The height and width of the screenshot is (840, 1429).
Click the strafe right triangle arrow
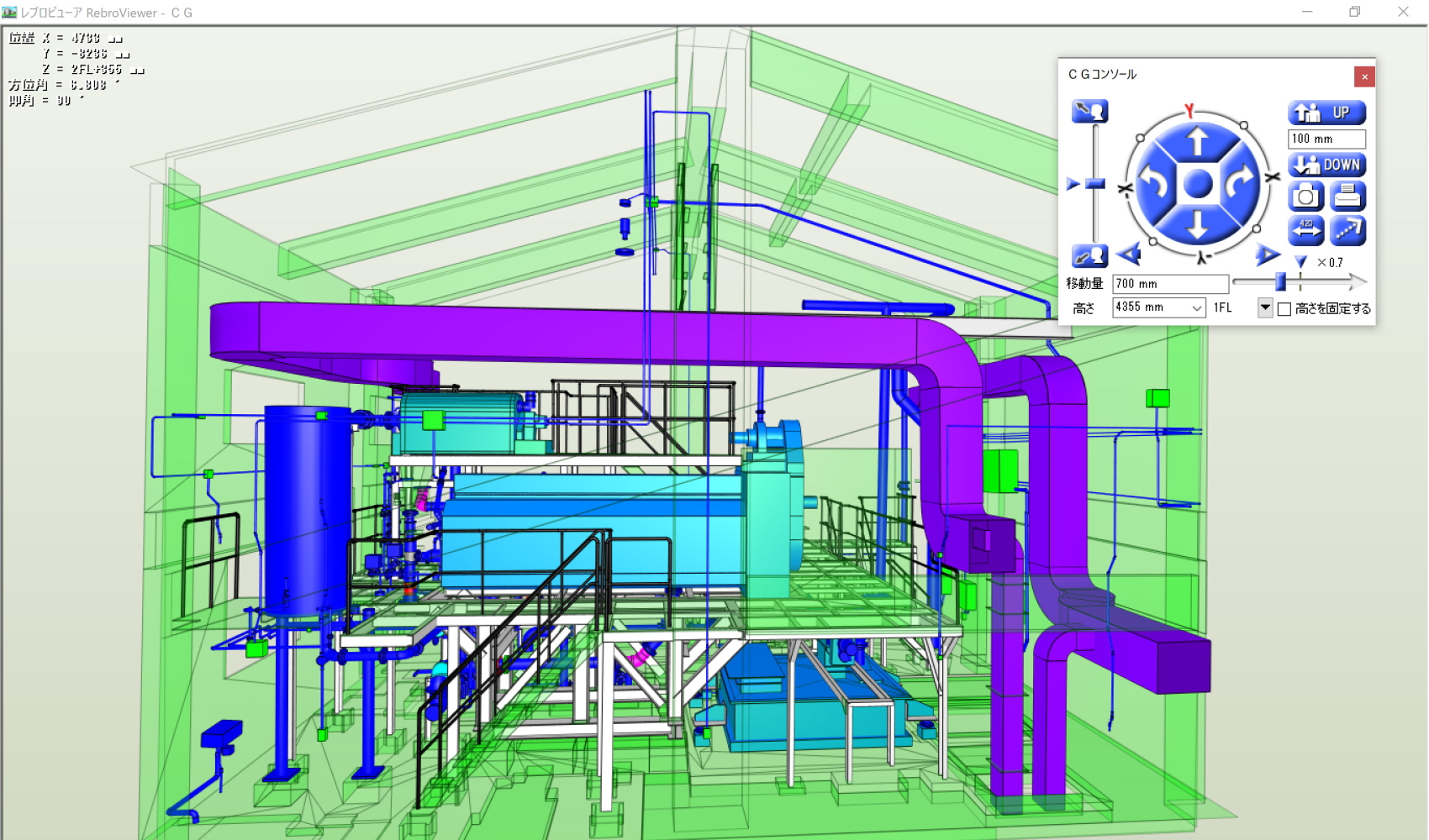click(x=1267, y=255)
